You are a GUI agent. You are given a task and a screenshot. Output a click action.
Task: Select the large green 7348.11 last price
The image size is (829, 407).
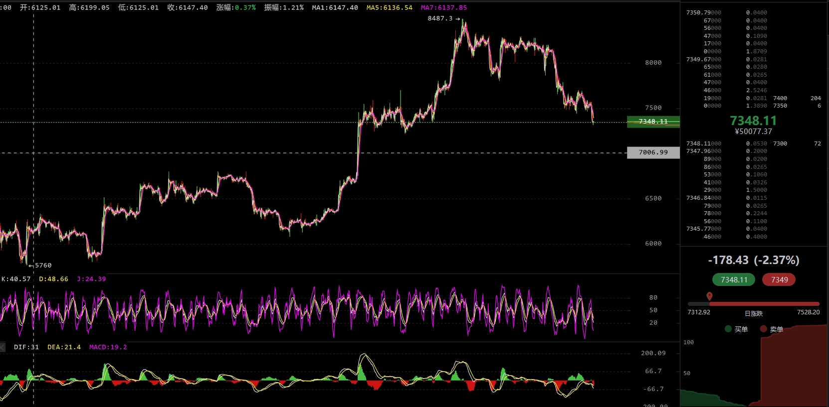[753, 121]
